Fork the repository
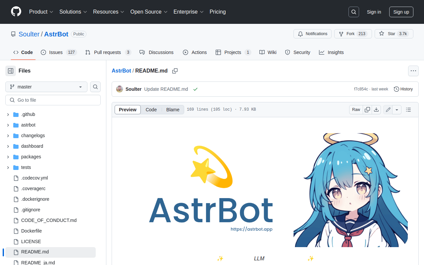 [353, 34]
